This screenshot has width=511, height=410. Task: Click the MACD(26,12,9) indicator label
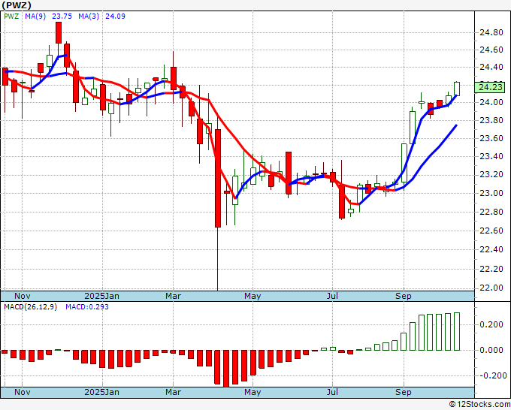pos(30,307)
